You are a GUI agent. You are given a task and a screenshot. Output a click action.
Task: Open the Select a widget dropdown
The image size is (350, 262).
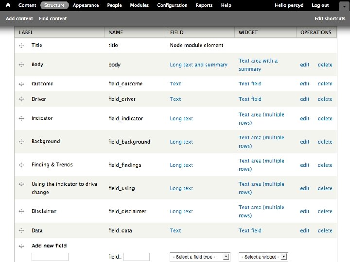263,257
